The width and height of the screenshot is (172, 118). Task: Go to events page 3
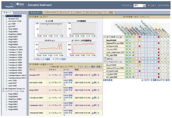click(82, 67)
